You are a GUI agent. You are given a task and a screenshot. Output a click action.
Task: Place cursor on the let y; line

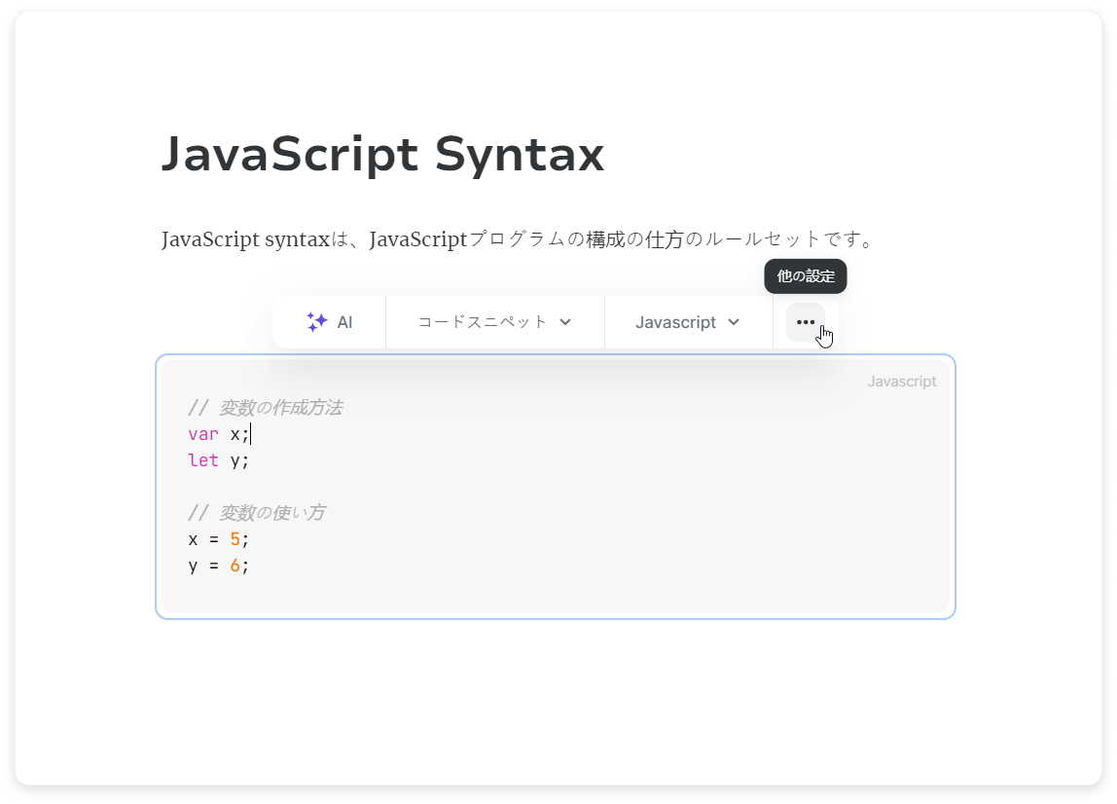pos(219,460)
